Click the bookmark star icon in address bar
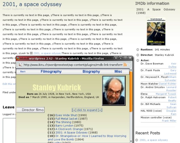This screenshot has width=180, height=143. click(129, 65)
